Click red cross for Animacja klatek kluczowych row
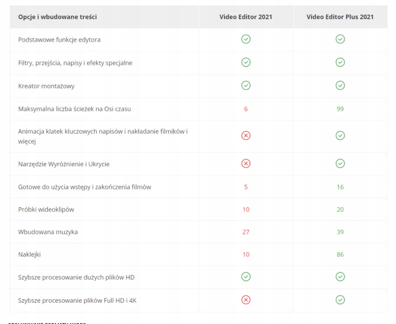 tap(246, 136)
